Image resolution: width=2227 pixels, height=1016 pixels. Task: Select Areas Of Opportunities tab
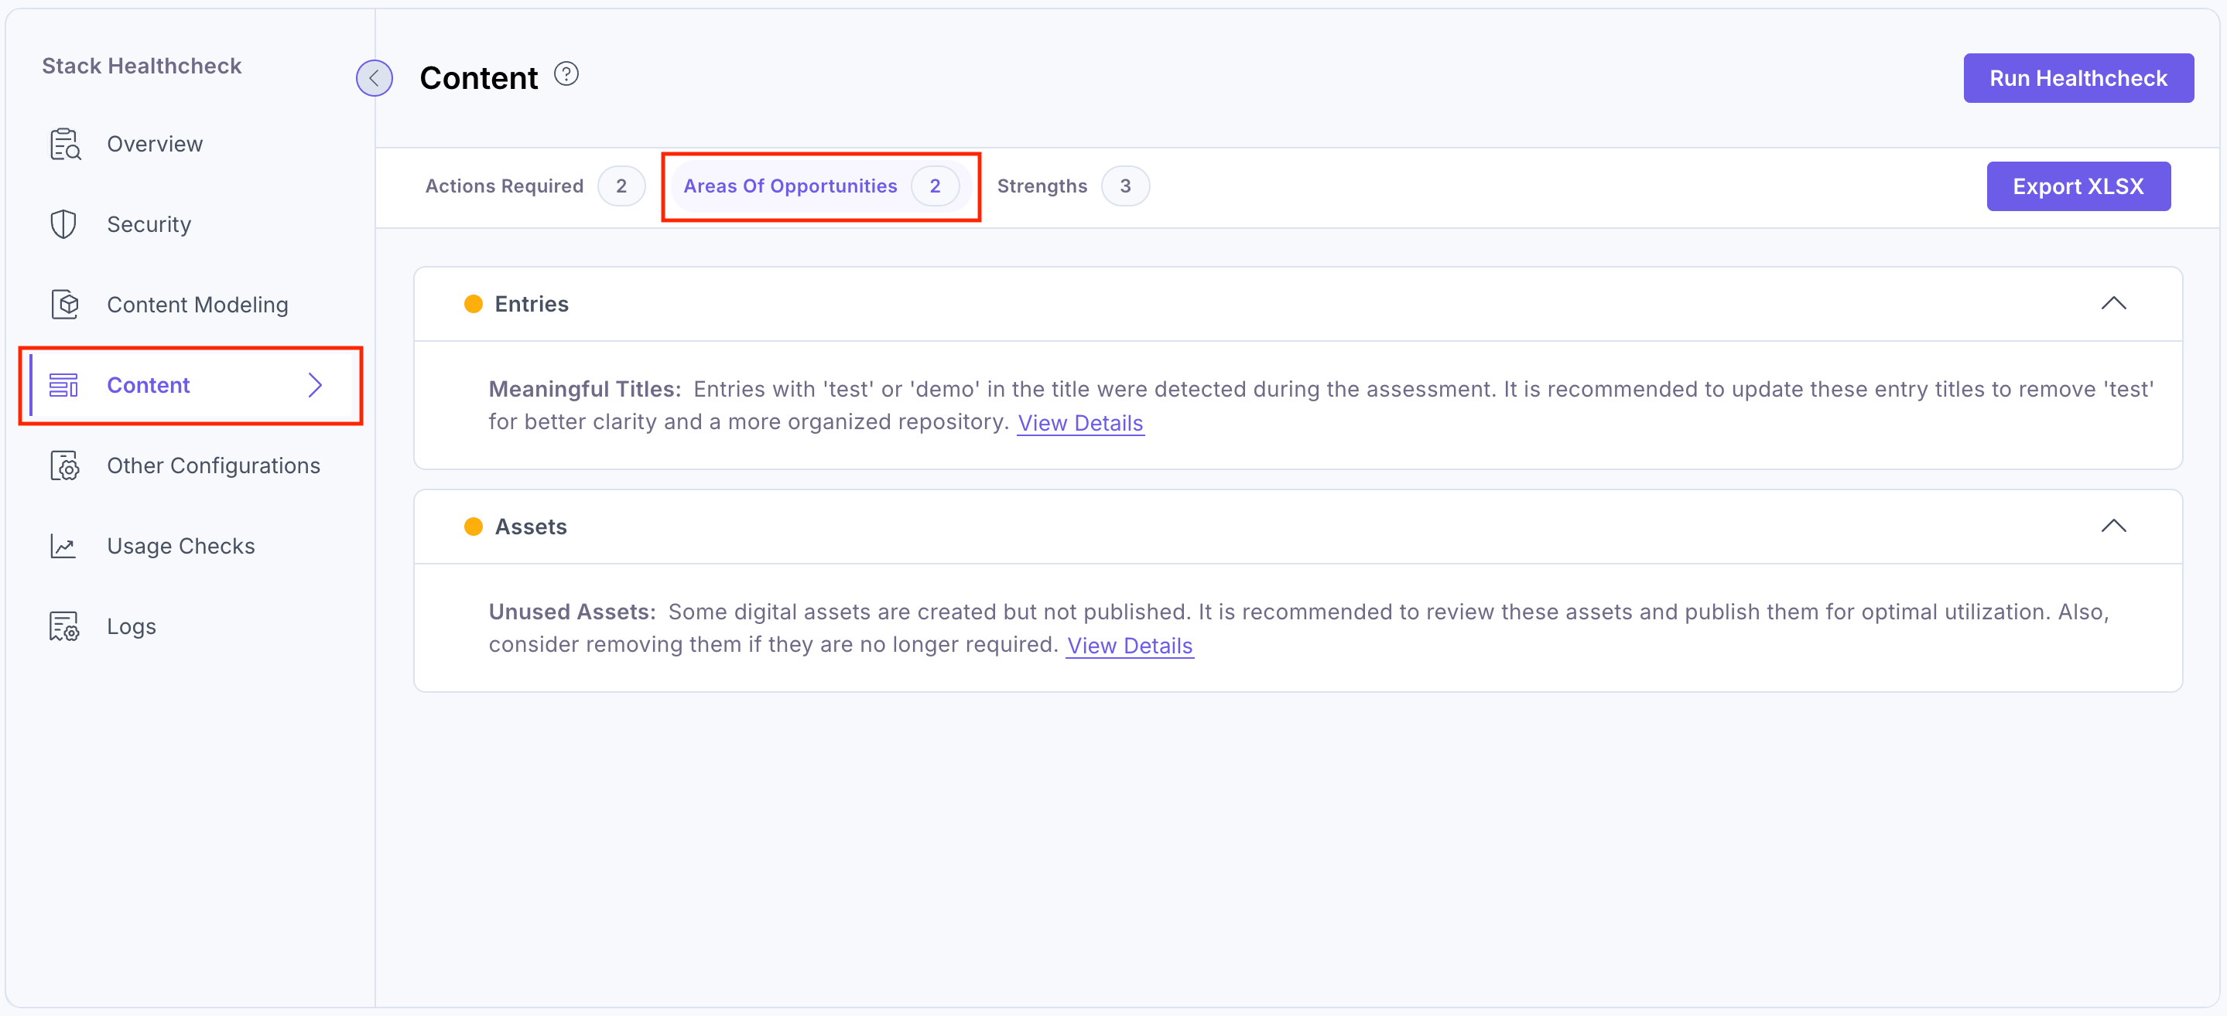[790, 186]
